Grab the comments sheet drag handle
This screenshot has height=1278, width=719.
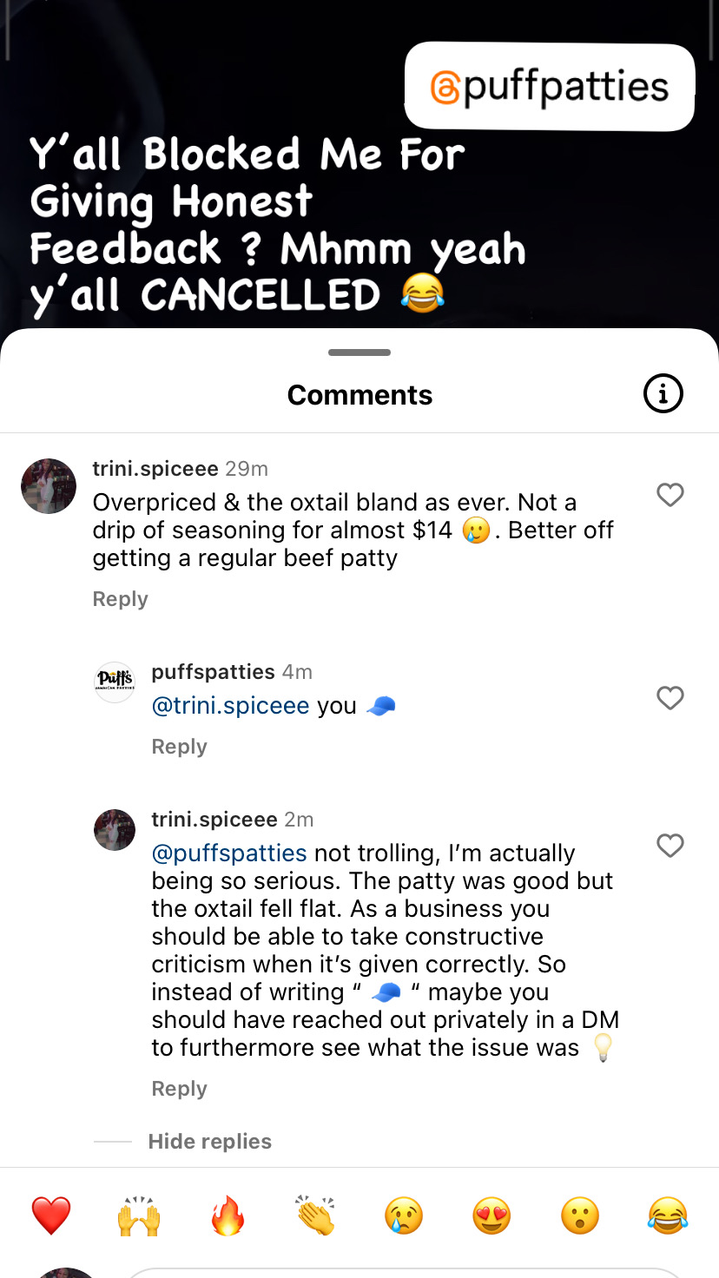tap(359, 352)
